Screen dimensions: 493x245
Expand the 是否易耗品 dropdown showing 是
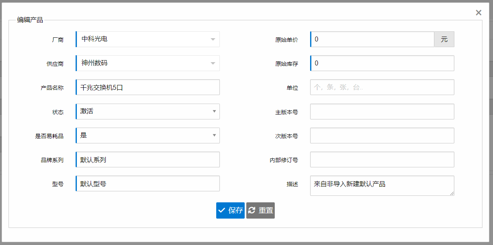tap(148, 135)
